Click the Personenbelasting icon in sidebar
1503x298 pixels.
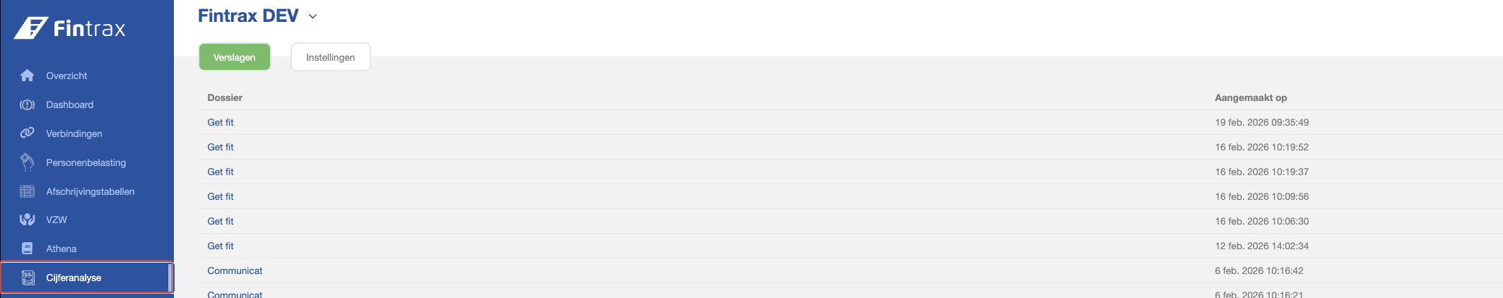point(28,162)
